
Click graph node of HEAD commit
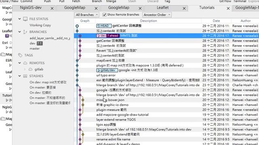click(x=77, y=26)
